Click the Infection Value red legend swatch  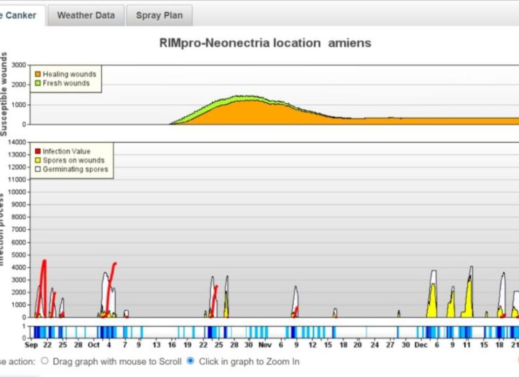tap(38, 151)
